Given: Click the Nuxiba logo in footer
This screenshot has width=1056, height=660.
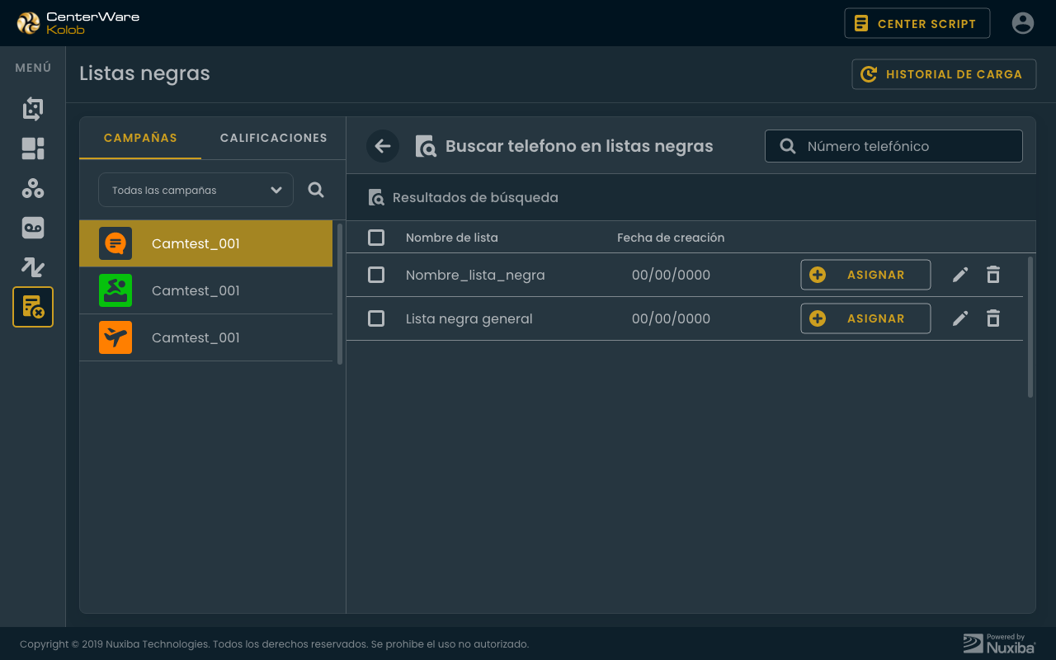Looking at the screenshot, I should pyautogui.click(x=999, y=643).
